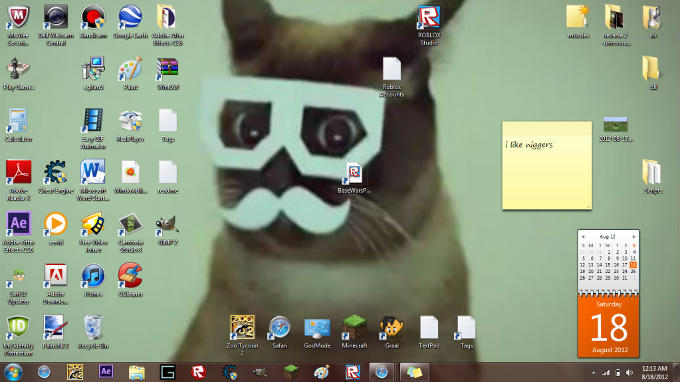
Task: Launch Dell Webcam Central from the desktop
Action: [x=56, y=25]
